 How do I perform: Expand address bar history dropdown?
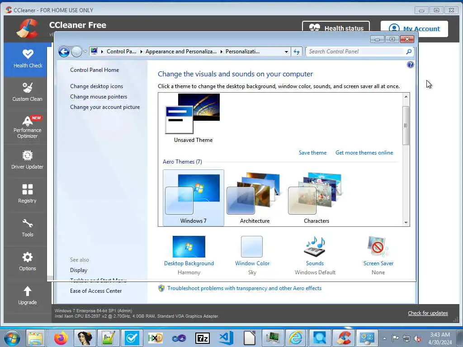point(286,52)
